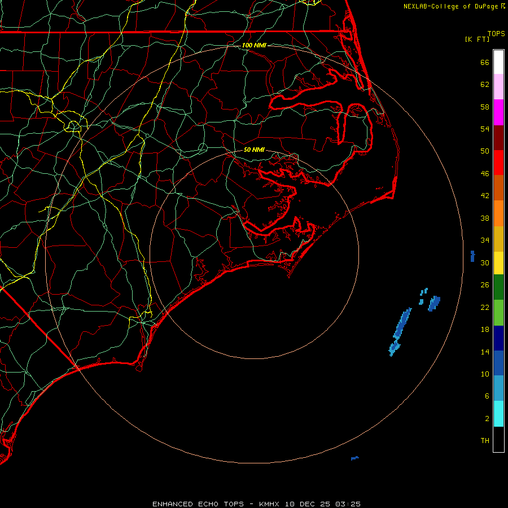
Task: Click the 22 legend value
Action: [x=485, y=307]
